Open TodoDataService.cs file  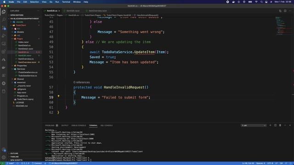(28, 76)
